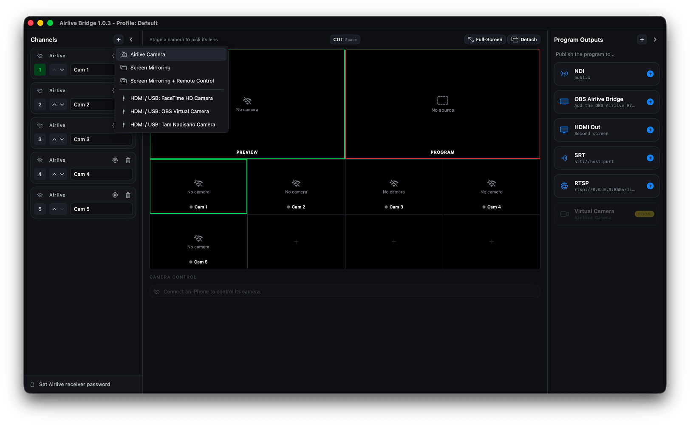690x425 pixels.
Task: Click the Virtual Camera SOON badge
Action: (x=644, y=214)
